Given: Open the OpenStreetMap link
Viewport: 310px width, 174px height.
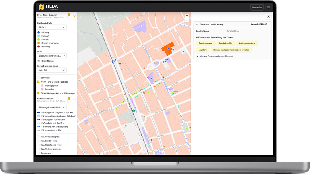Looking at the screenshot, I should tap(205, 43).
